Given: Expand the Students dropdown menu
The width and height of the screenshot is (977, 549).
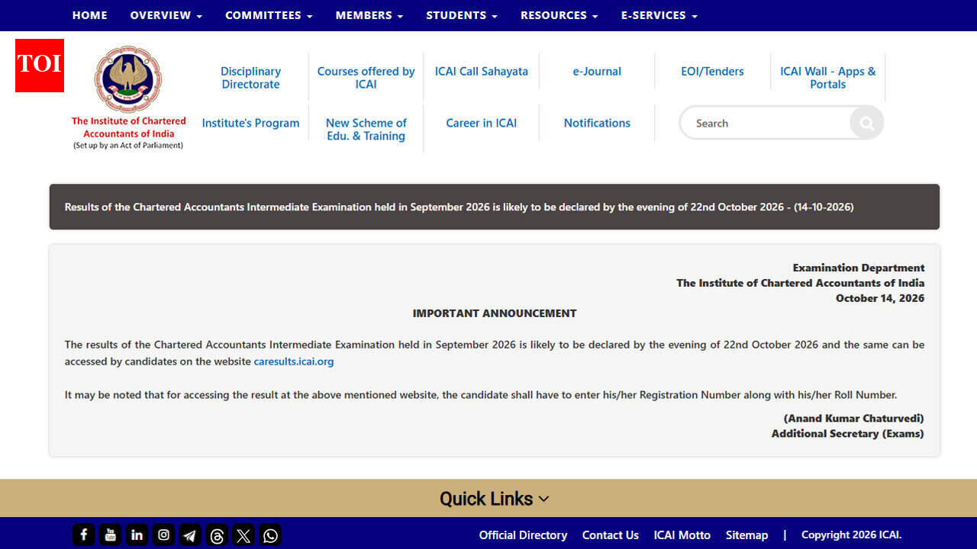Looking at the screenshot, I should [462, 15].
